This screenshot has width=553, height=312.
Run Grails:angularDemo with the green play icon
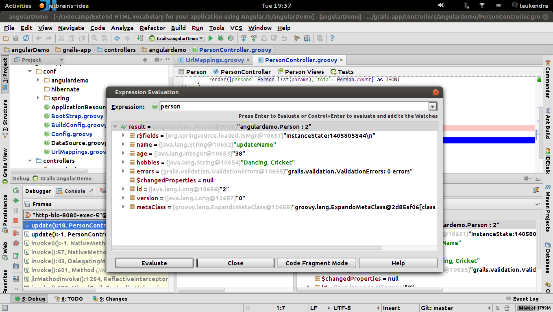[x=211, y=38]
